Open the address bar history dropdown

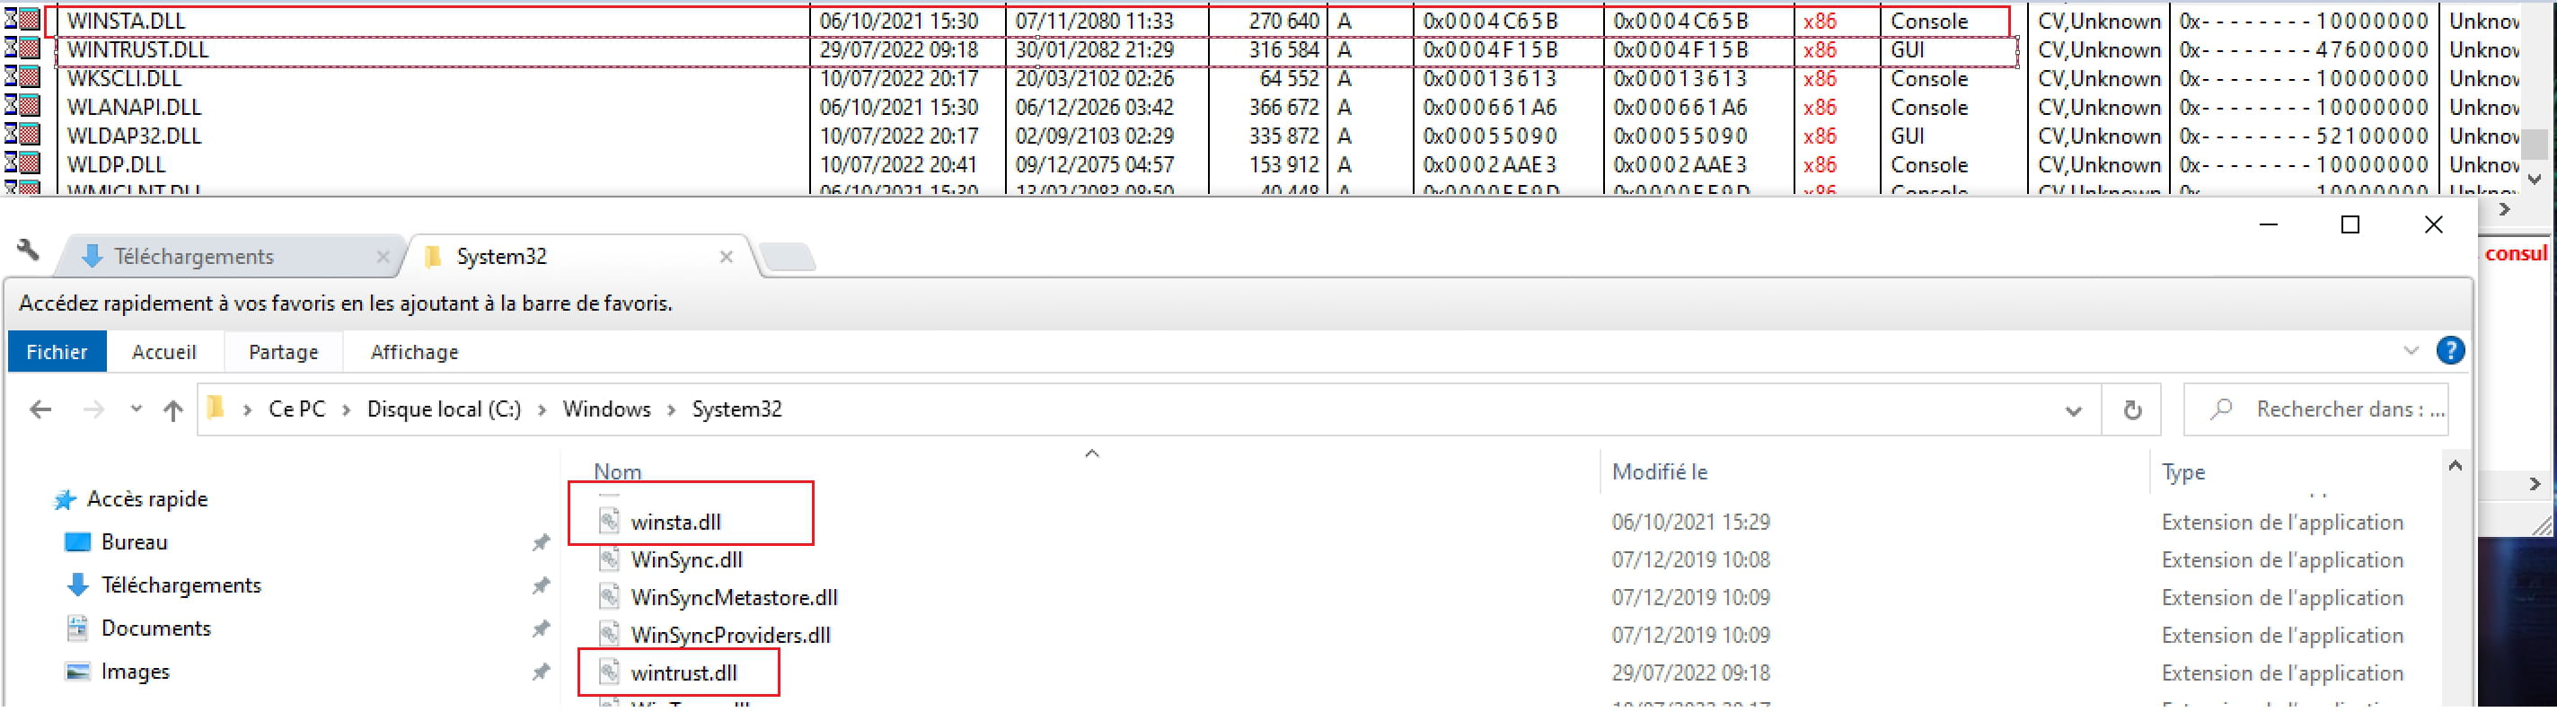(x=2073, y=410)
